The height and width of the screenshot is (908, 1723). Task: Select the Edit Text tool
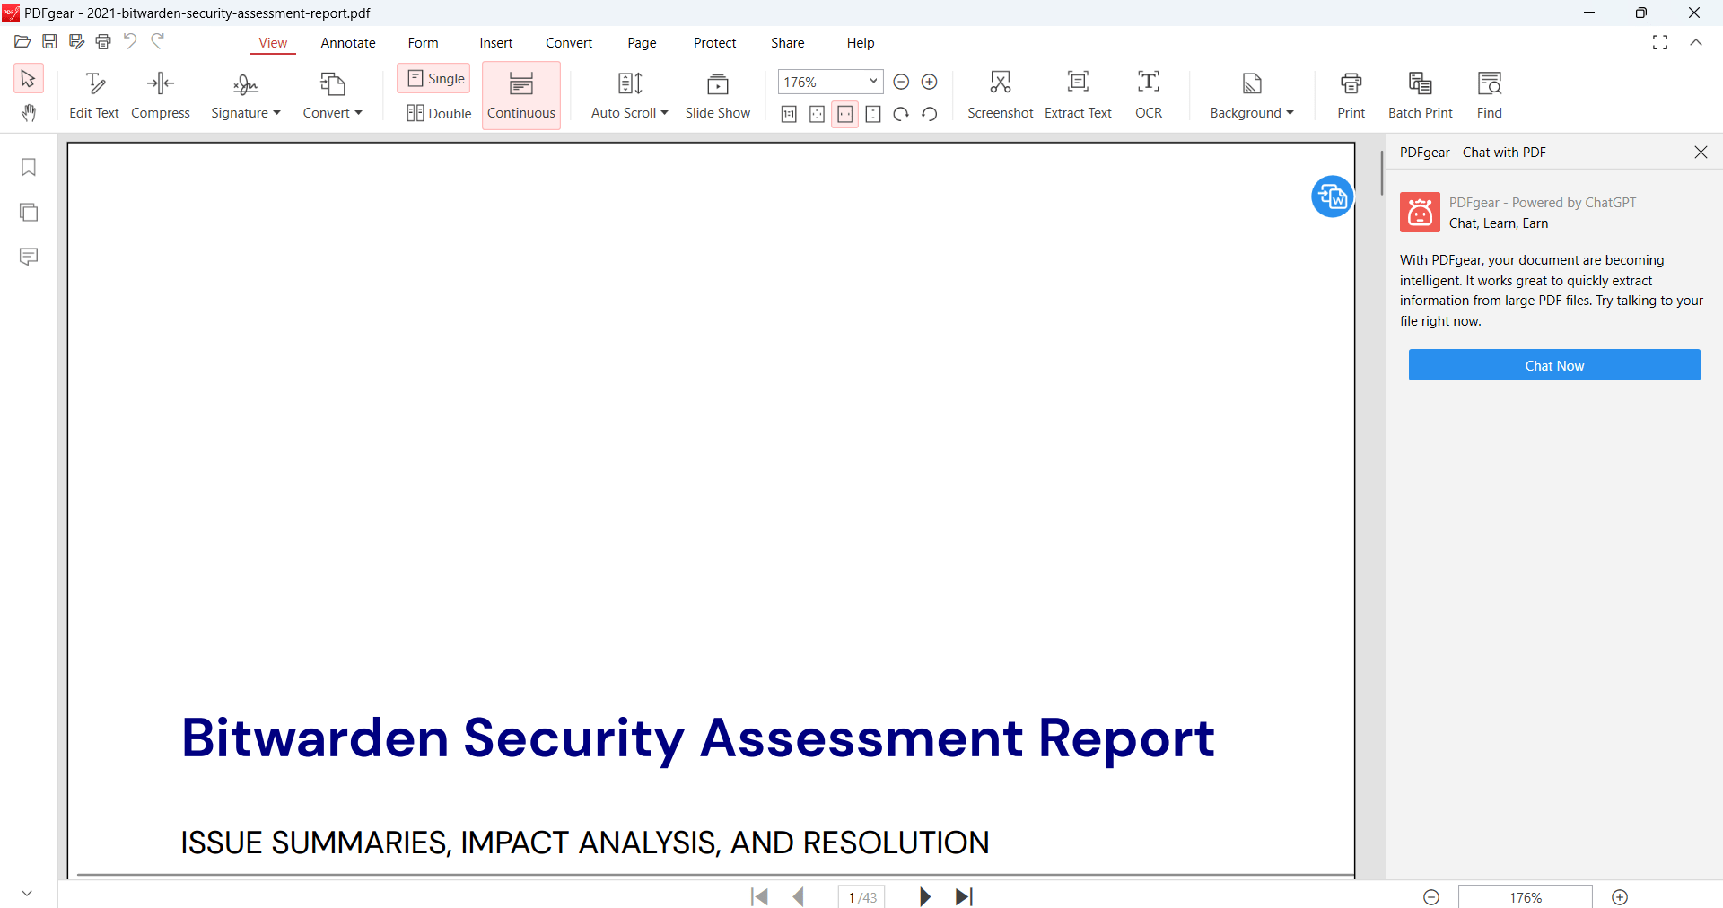pyautogui.click(x=93, y=93)
